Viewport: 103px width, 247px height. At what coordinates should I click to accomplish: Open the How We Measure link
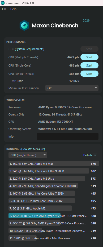tap(33, 149)
